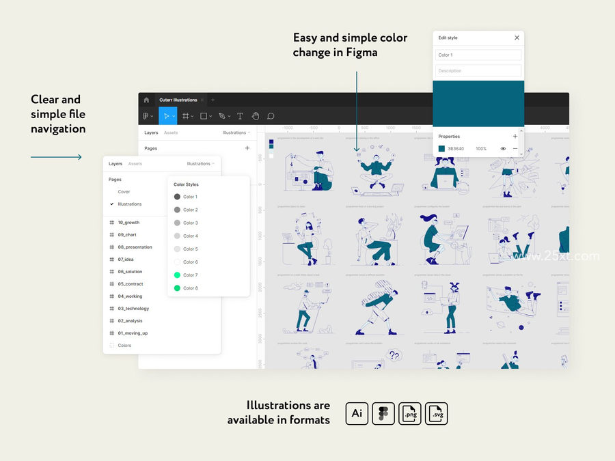Screen dimensions: 615x461
Task: Select the 02_analysis frame layer
Action: coord(130,321)
